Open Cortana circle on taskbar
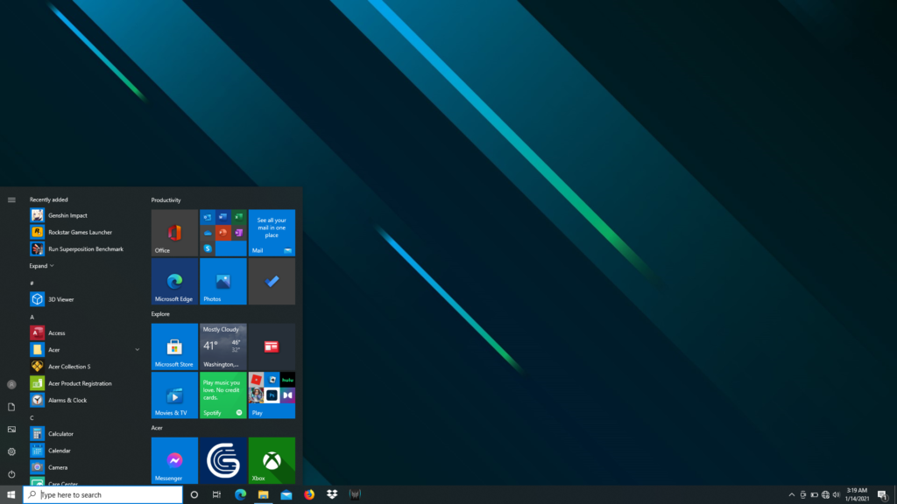 194,495
